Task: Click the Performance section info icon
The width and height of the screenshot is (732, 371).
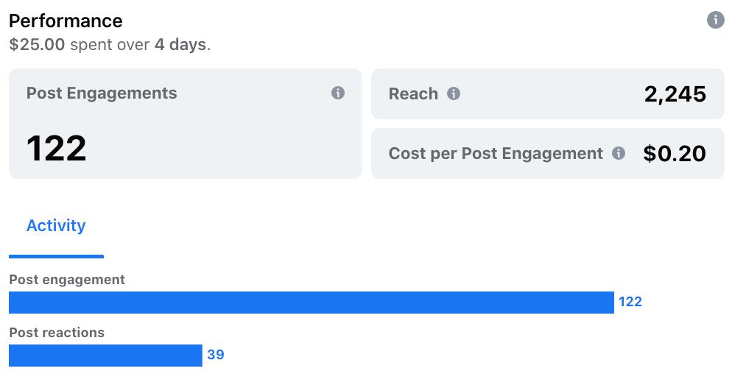Action: (715, 20)
